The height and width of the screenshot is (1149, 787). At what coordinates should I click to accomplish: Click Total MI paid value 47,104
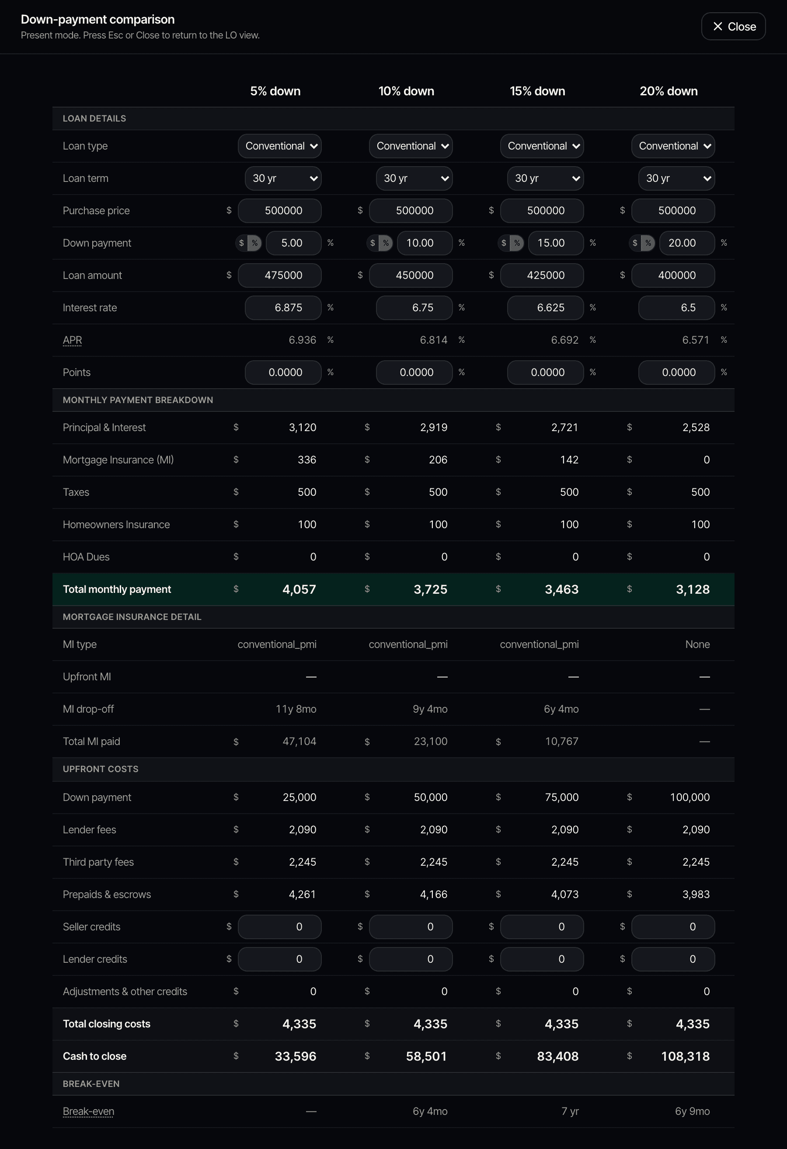[299, 742]
